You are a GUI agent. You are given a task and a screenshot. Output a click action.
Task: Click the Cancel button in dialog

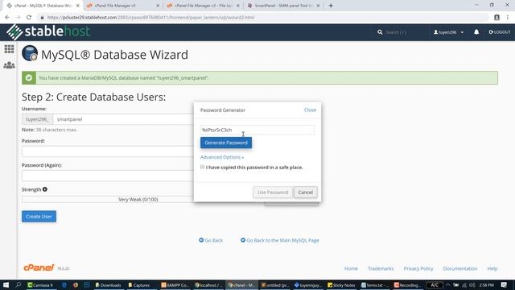[x=305, y=193]
